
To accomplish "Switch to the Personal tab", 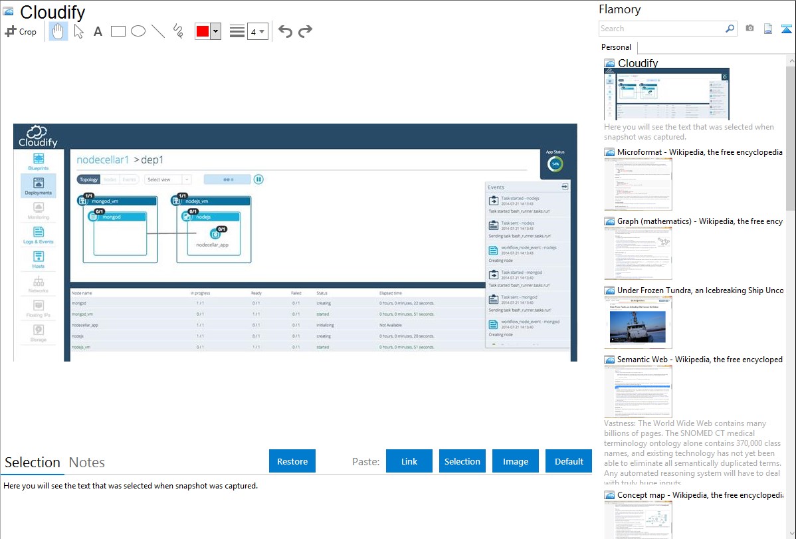I will [x=617, y=47].
